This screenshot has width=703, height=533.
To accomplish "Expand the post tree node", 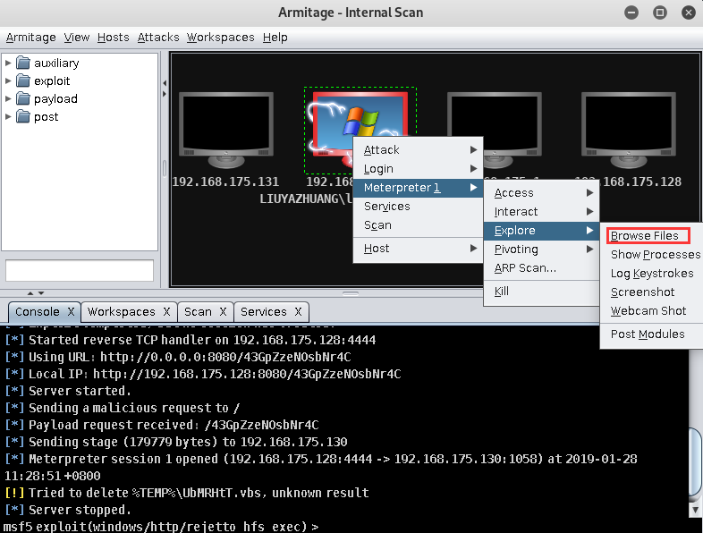I will click(8, 116).
